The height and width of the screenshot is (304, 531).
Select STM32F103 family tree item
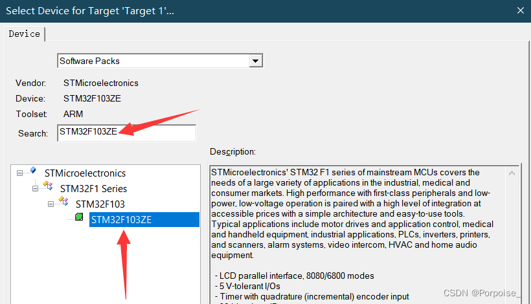(100, 204)
